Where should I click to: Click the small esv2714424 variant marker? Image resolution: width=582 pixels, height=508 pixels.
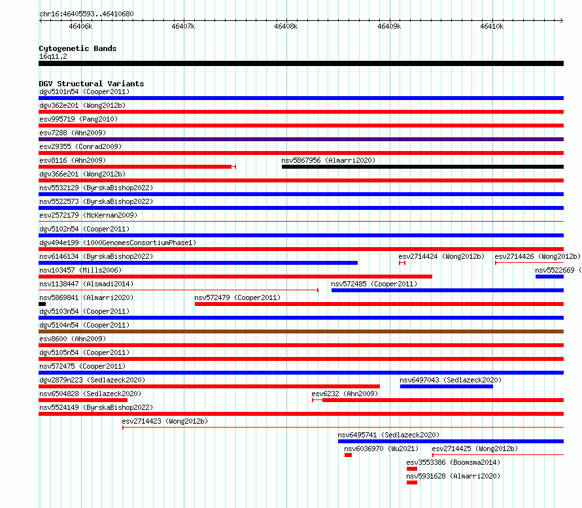pos(402,263)
